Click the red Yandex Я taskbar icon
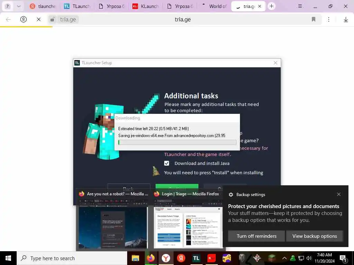 [181, 258]
